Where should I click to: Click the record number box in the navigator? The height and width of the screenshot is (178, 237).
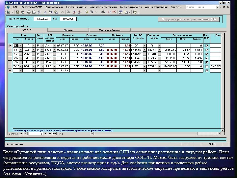[36, 133]
